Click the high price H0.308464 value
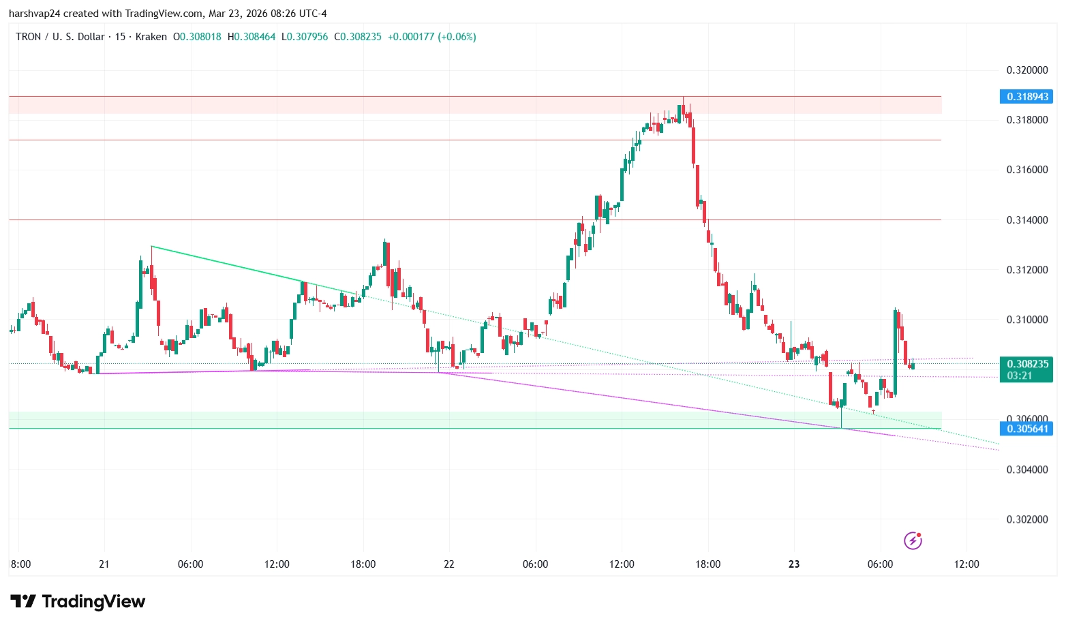The image size is (1066, 627). coord(252,37)
